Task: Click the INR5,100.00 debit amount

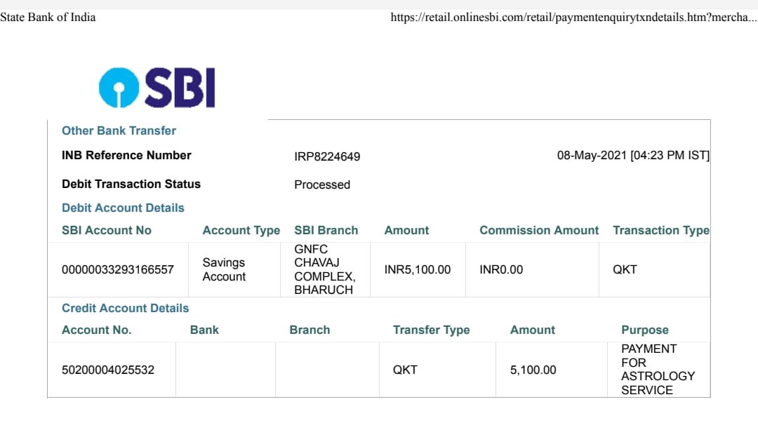Action: point(417,270)
